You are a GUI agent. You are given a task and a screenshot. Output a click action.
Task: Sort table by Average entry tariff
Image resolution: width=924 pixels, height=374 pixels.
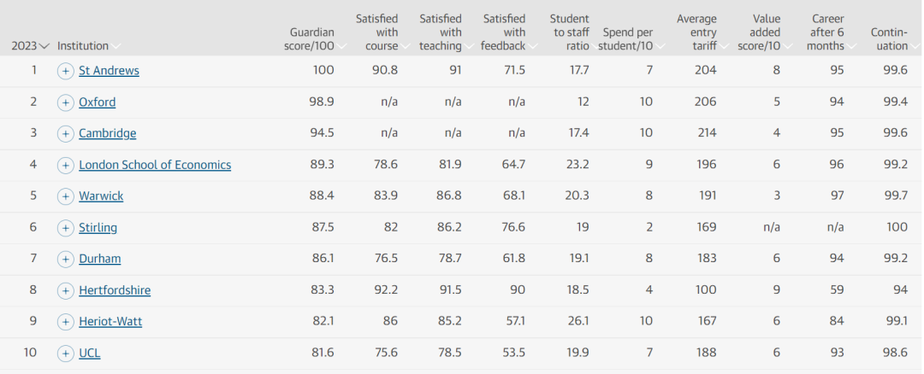[x=696, y=32]
